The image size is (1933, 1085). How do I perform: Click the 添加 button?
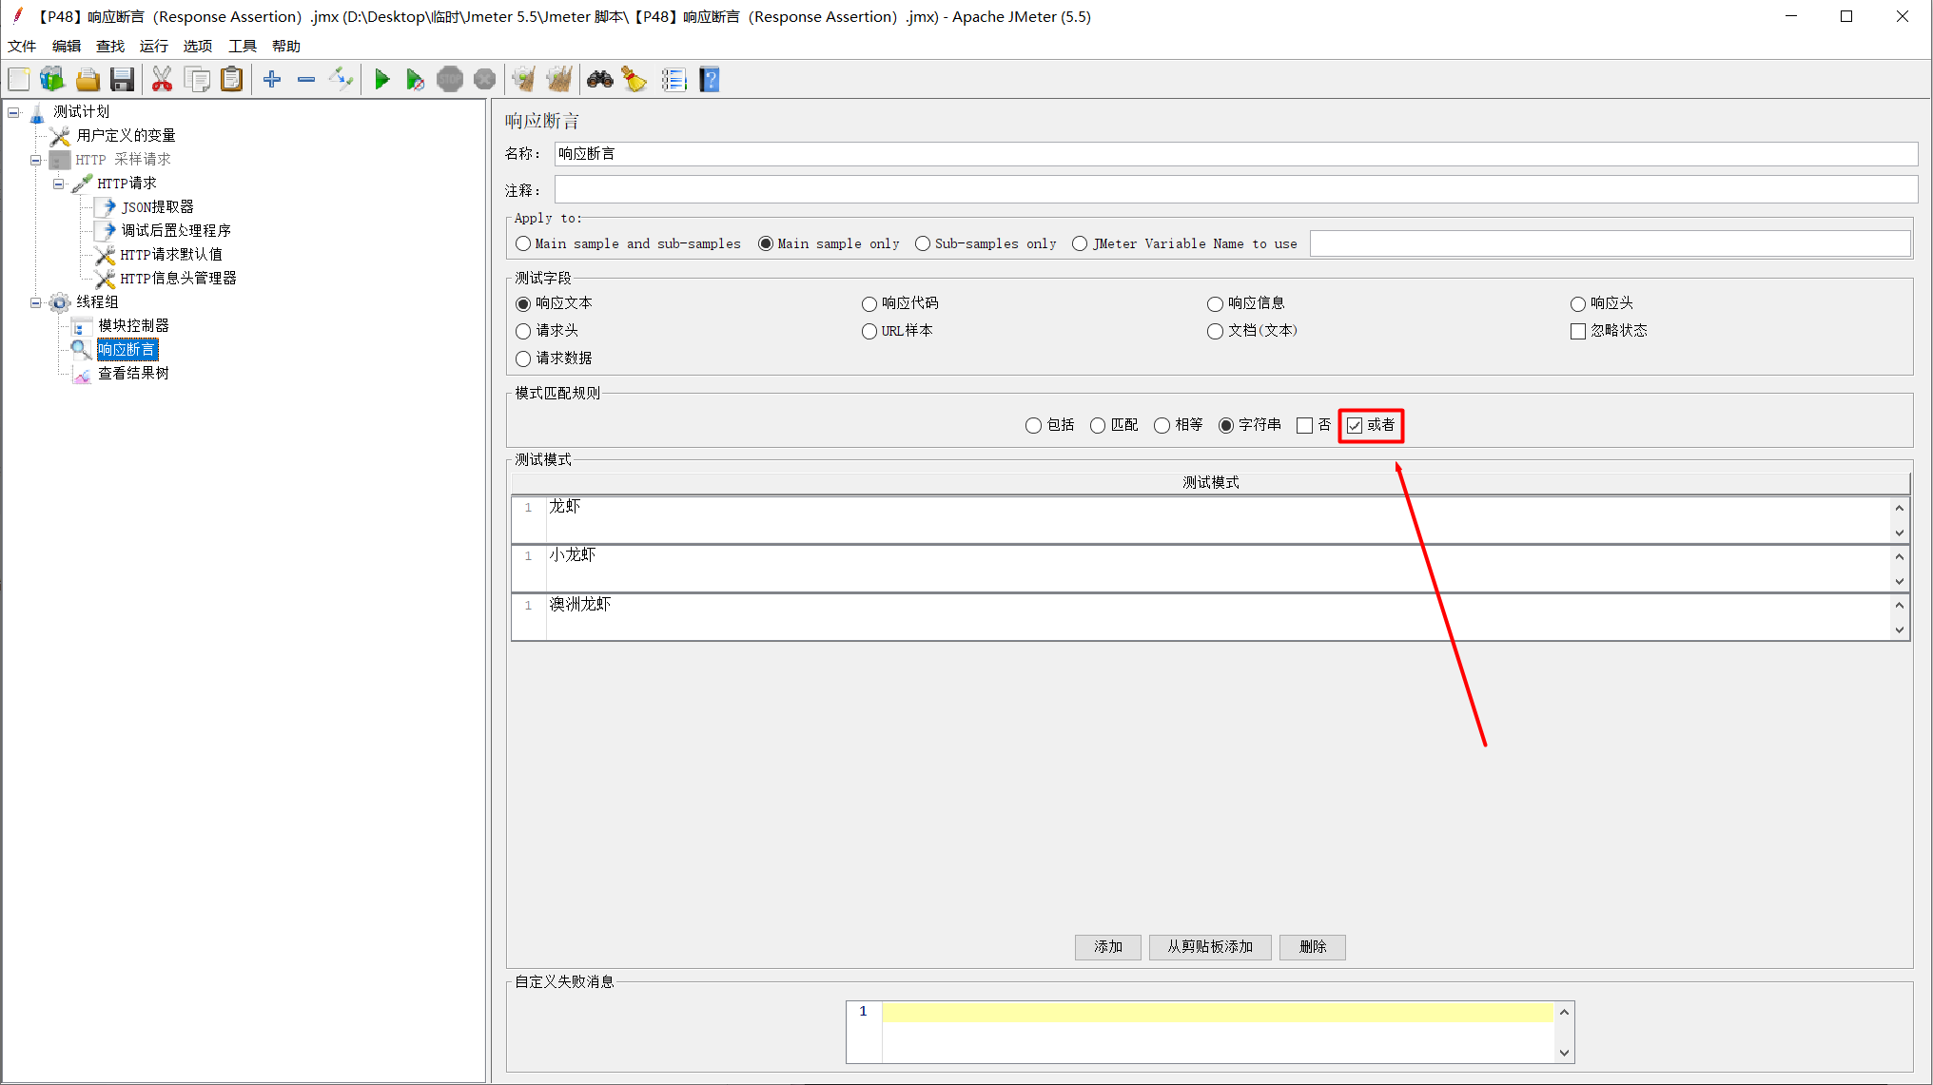[1108, 947]
